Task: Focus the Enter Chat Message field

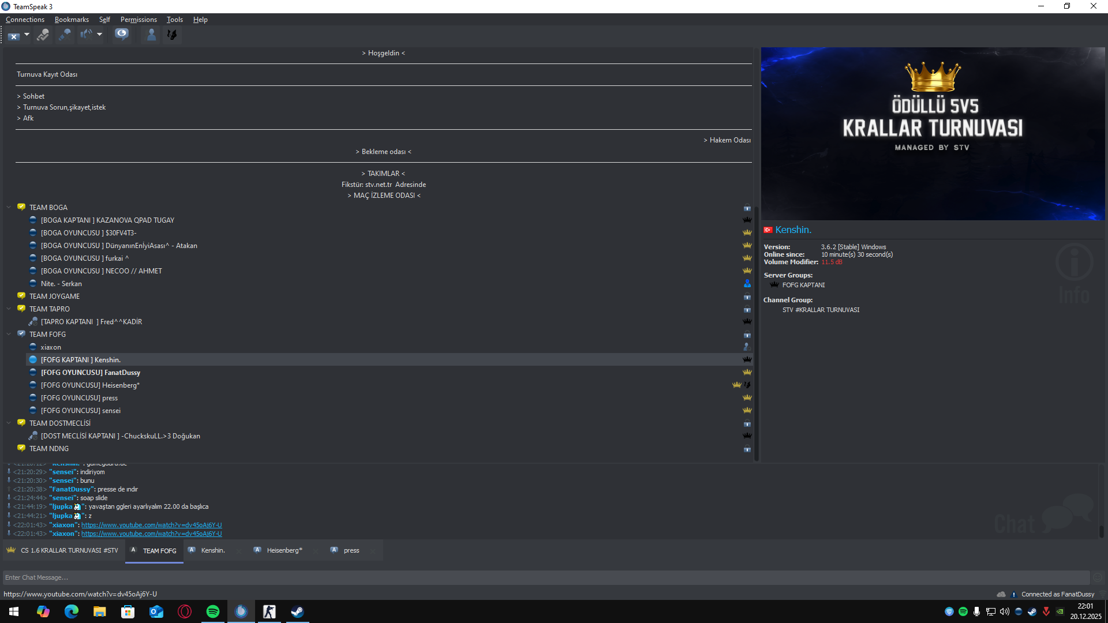Action: tap(545, 577)
